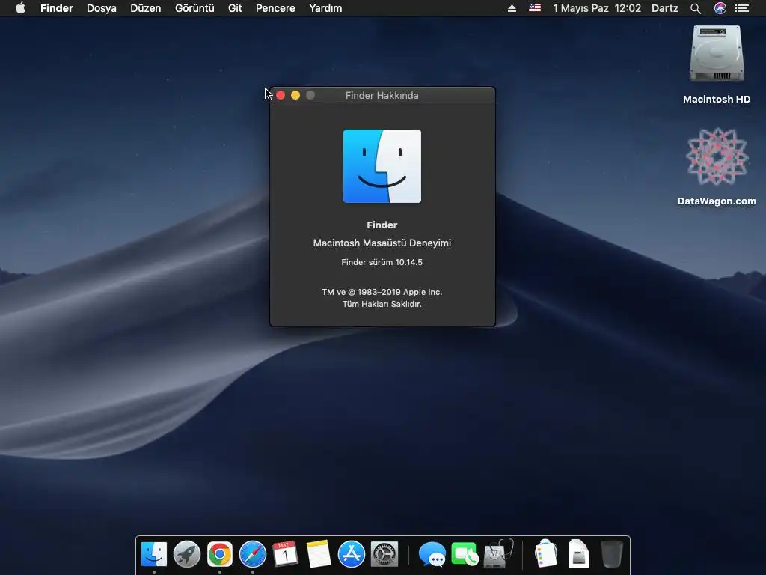Click the date and time 1 Mayıs Paz 12:02
766x575 pixels.
click(596, 8)
